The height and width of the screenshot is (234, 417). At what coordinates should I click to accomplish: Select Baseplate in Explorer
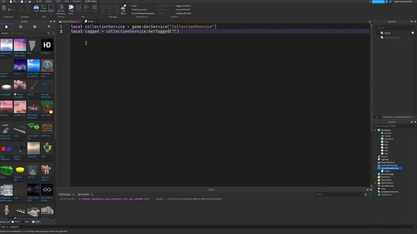388,138
